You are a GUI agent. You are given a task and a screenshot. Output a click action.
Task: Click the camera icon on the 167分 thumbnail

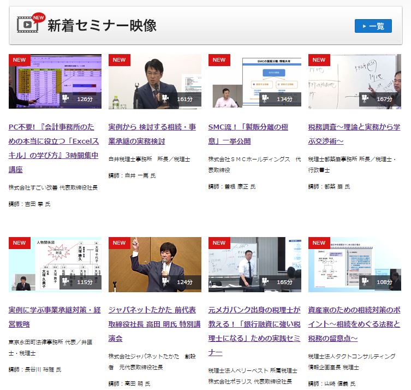click(365, 99)
